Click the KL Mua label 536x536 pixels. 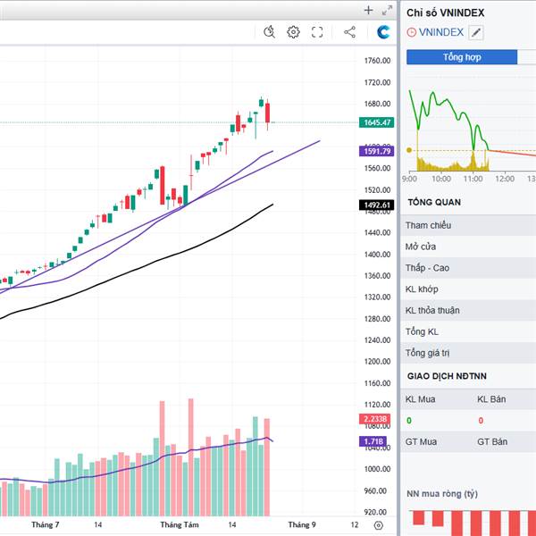click(x=420, y=399)
